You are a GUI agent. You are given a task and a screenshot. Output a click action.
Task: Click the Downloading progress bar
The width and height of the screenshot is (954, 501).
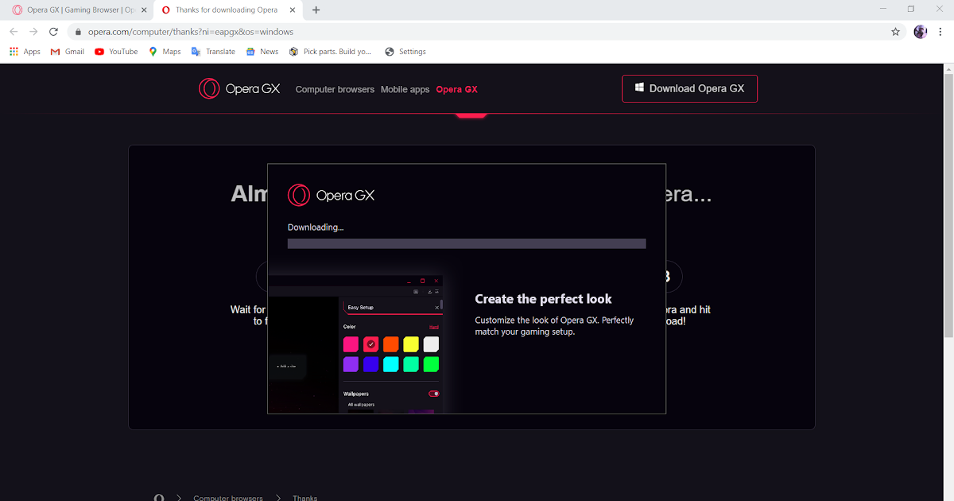pyautogui.click(x=467, y=243)
